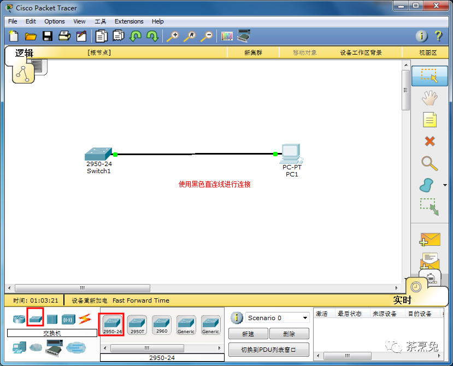Click the info icon in the top toolbar

pyautogui.click(x=421, y=36)
